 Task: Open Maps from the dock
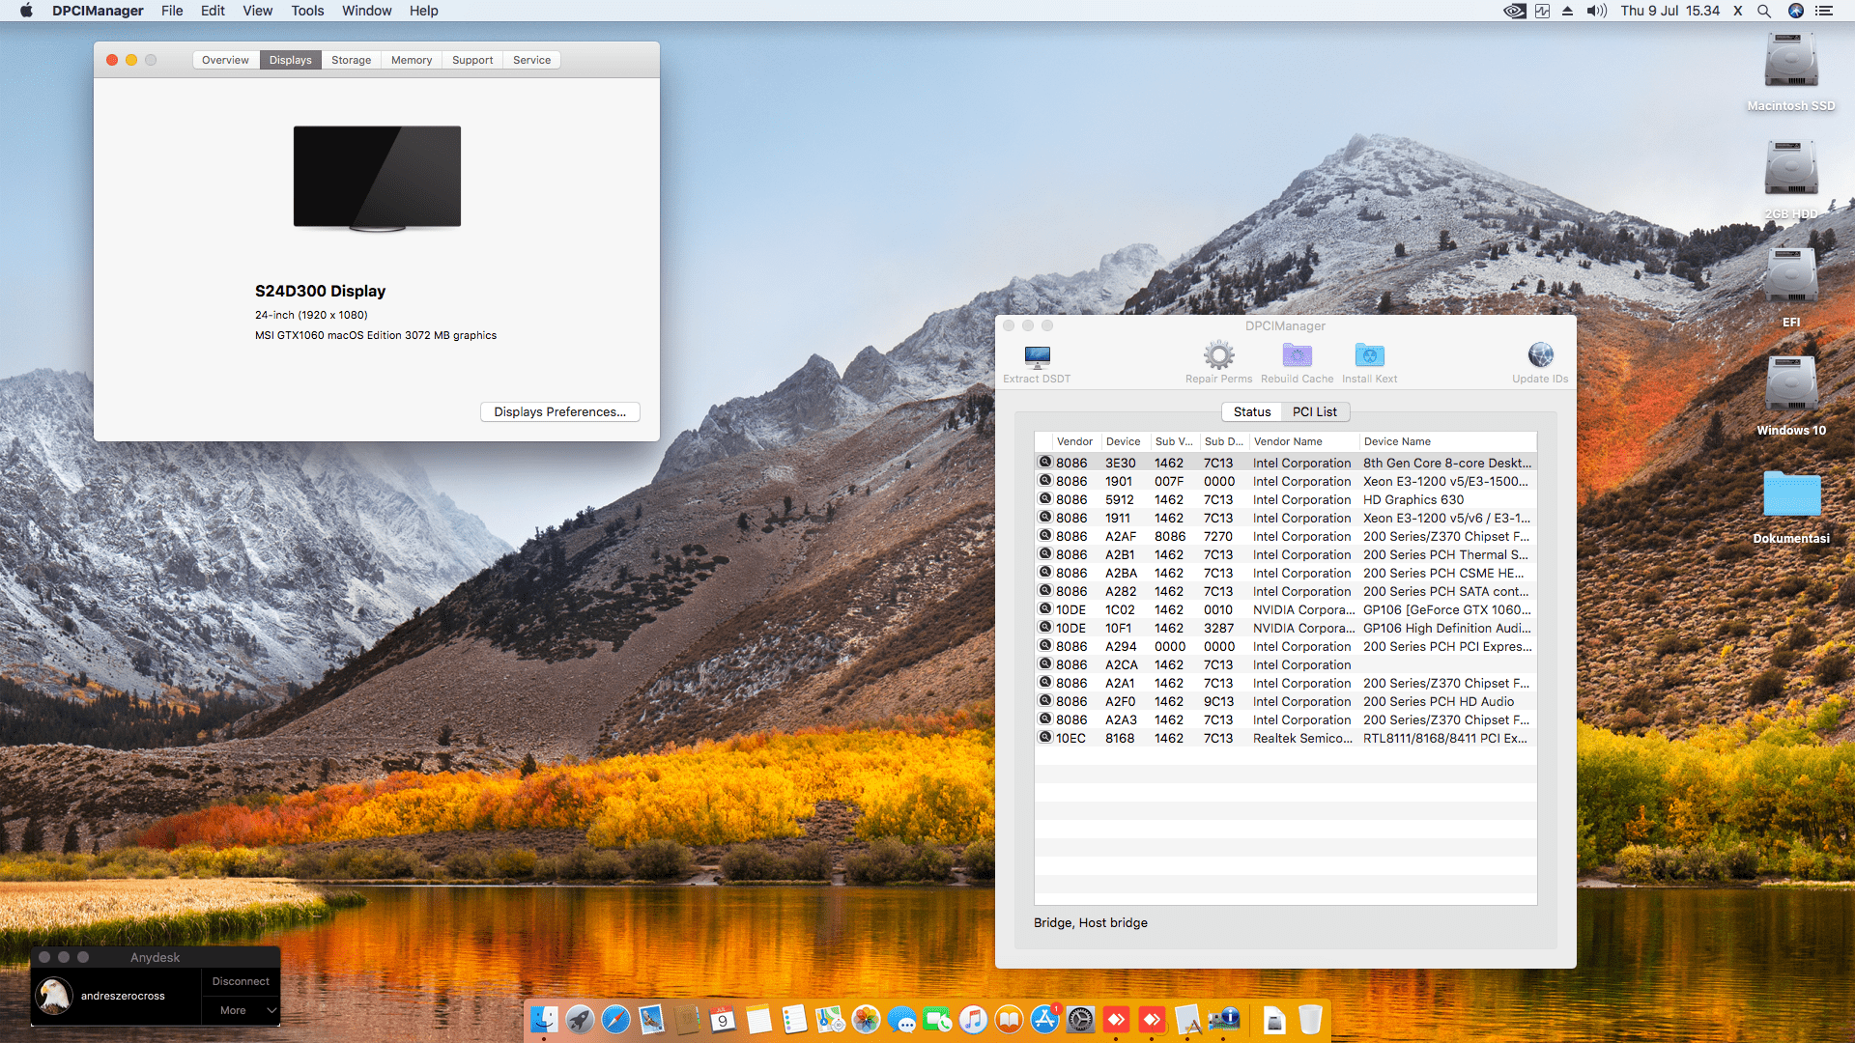(x=830, y=1019)
